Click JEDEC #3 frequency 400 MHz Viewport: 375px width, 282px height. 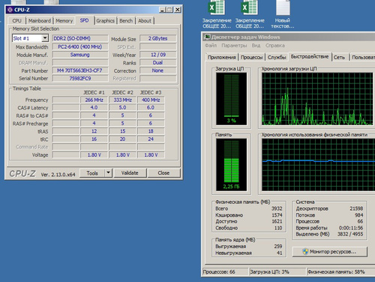coord(151,100)
